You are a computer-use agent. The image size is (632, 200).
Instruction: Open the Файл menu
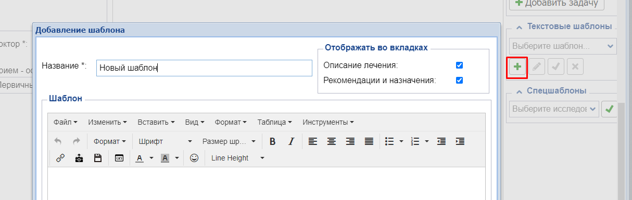[65, 122]
